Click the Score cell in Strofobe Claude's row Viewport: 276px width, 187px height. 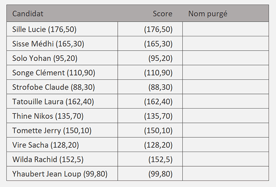(x=150, y=88)
